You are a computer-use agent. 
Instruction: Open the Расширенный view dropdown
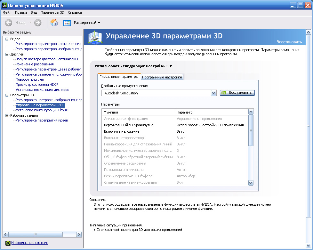point(87,23)
